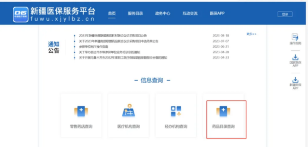Click the date 2023-04-28

coord(221,52)
